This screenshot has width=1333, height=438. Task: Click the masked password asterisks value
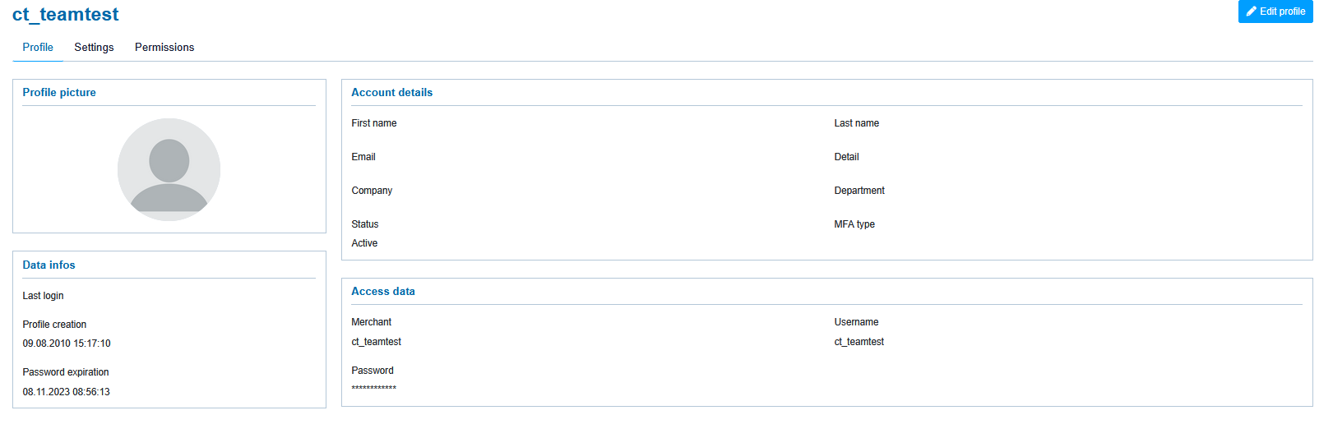[x=373, y=389]
